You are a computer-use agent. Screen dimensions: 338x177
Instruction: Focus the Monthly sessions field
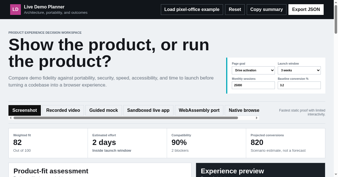click(253, 85)
